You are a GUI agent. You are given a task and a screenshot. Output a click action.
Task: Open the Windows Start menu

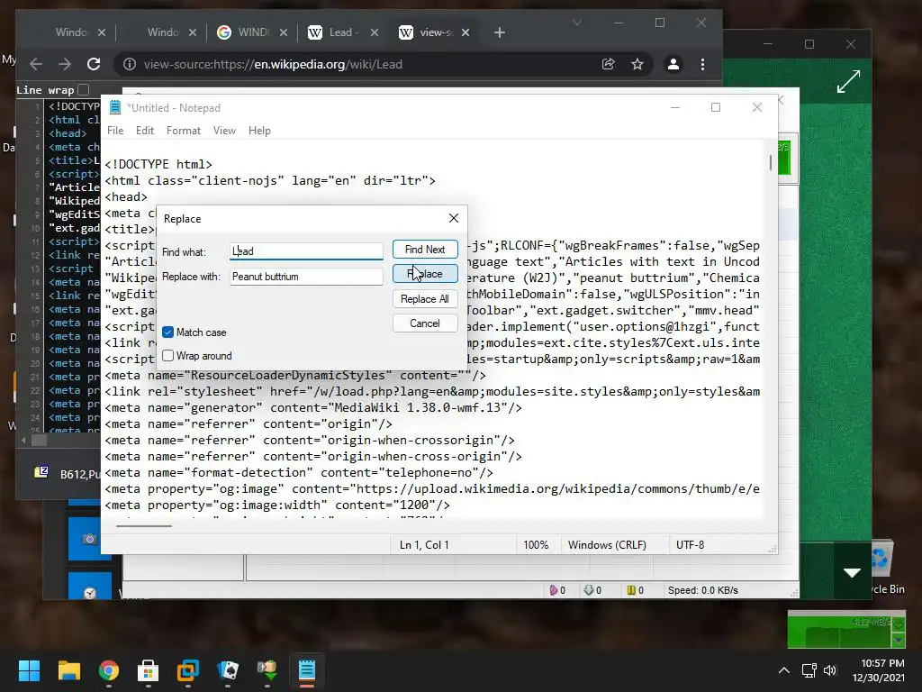[x=29, y=670]
